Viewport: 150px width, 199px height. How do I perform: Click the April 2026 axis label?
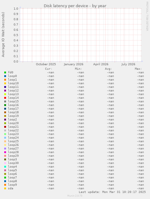(101, 64)
